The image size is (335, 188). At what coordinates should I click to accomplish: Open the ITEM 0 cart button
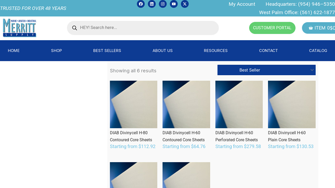(319, 28)
